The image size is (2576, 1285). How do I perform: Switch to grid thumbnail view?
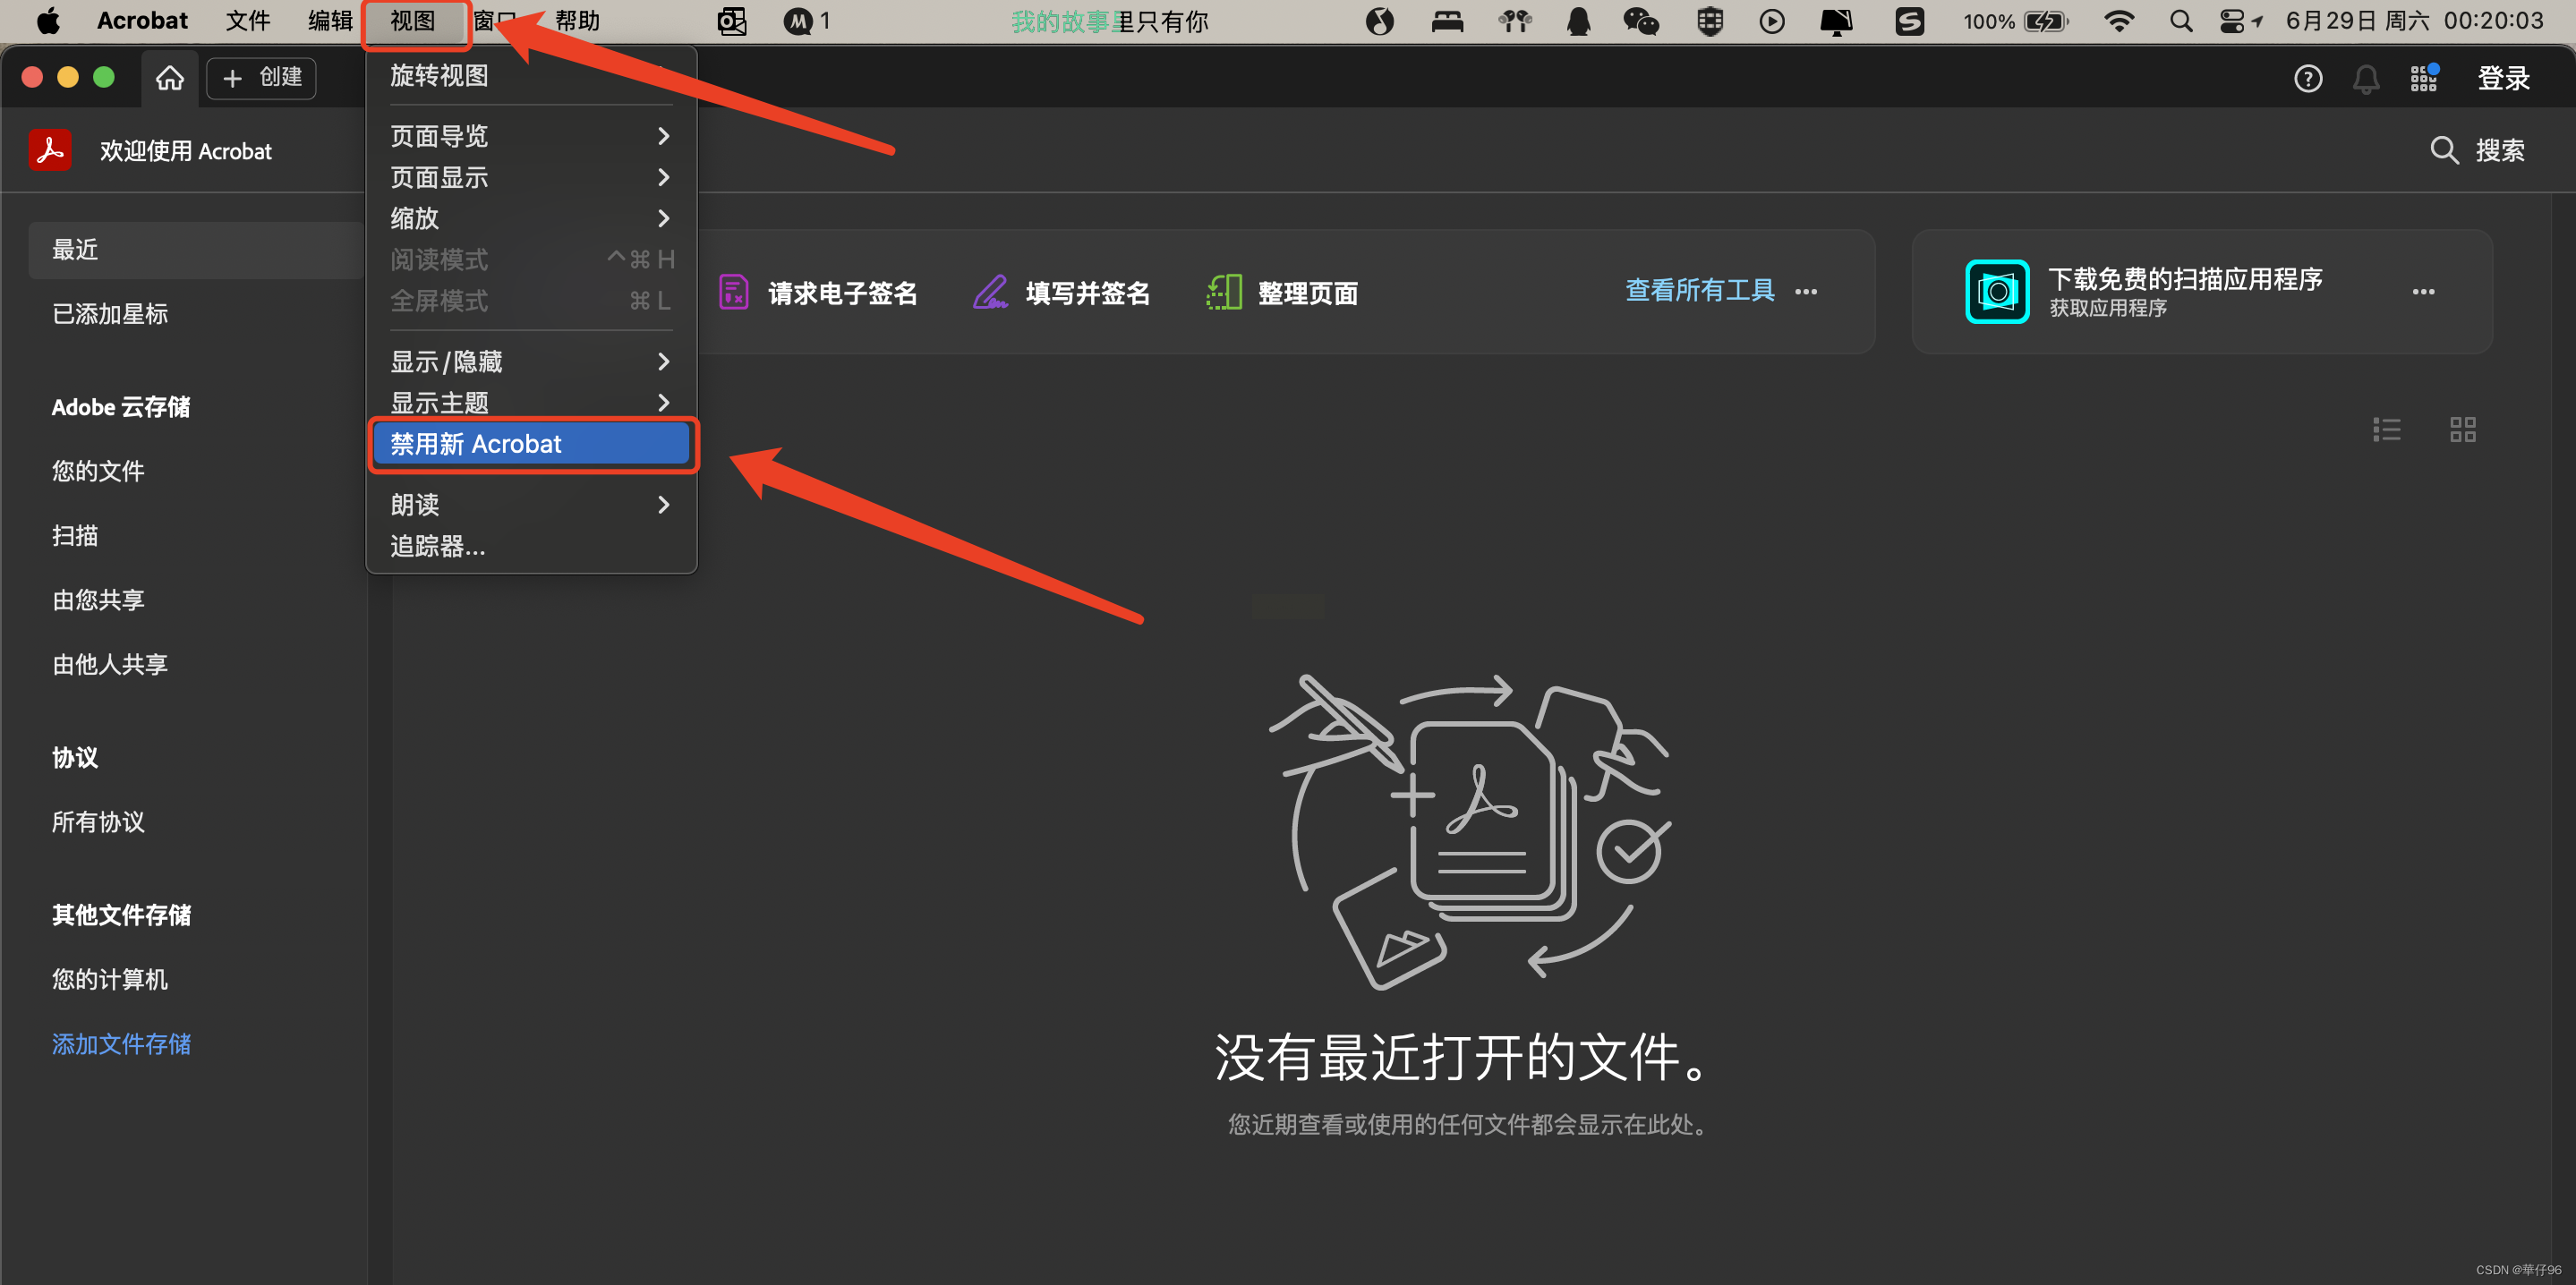click(x=2462, y=430)
